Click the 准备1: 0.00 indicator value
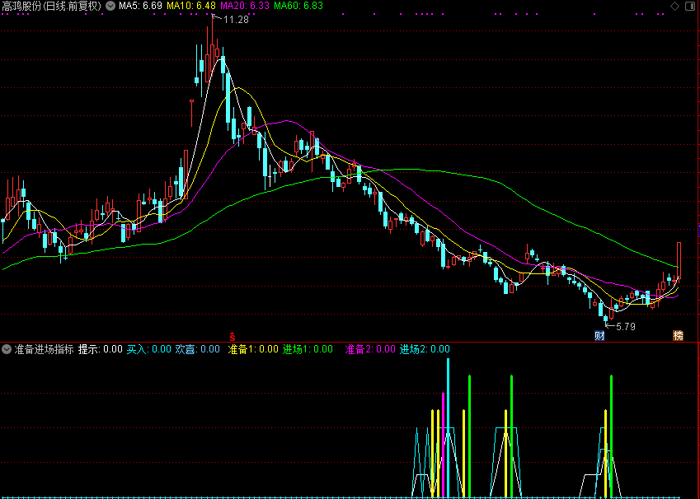 pyautogui.click(x=253, y=349)
